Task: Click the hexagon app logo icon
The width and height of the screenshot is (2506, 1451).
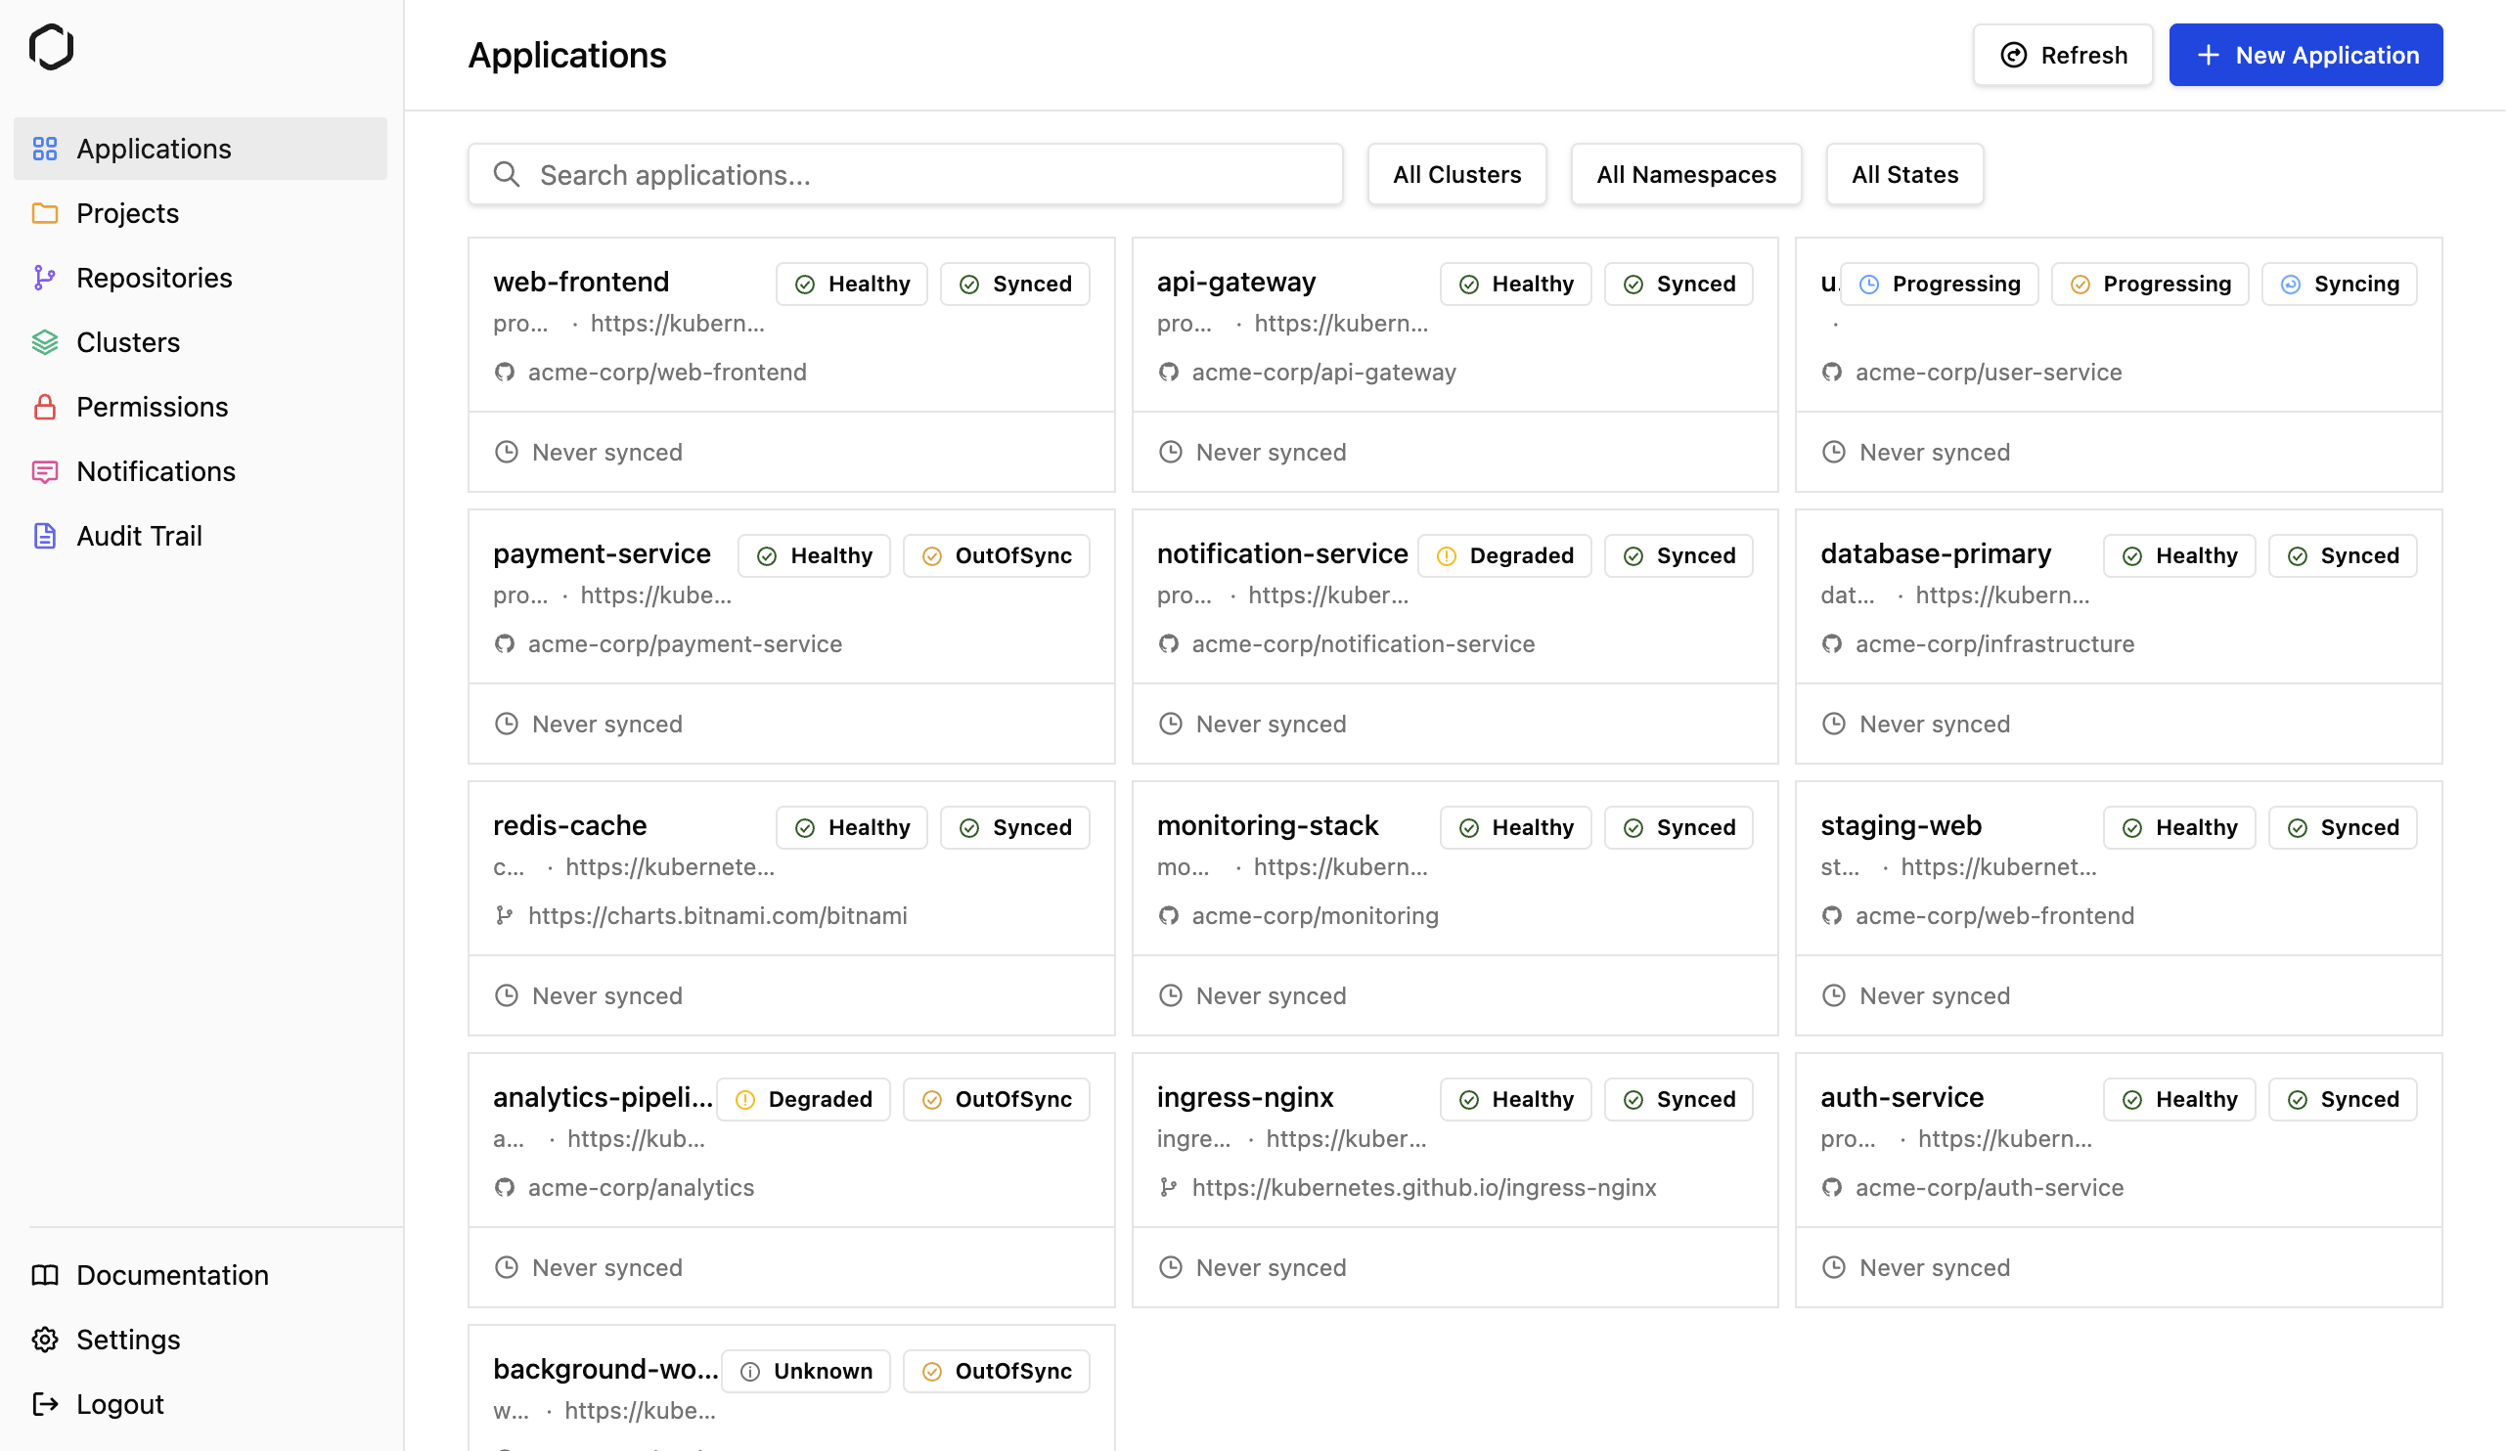Action: (51, 47)
